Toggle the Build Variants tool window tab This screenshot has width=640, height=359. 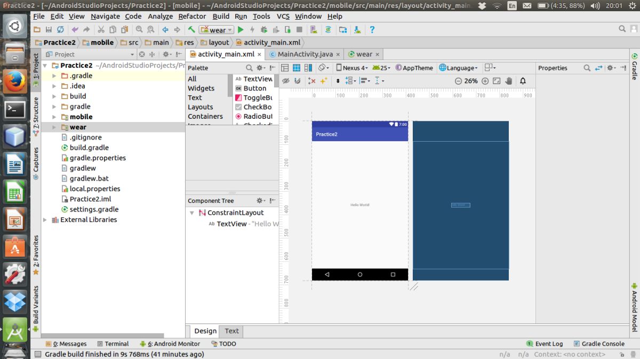(36, 308)
